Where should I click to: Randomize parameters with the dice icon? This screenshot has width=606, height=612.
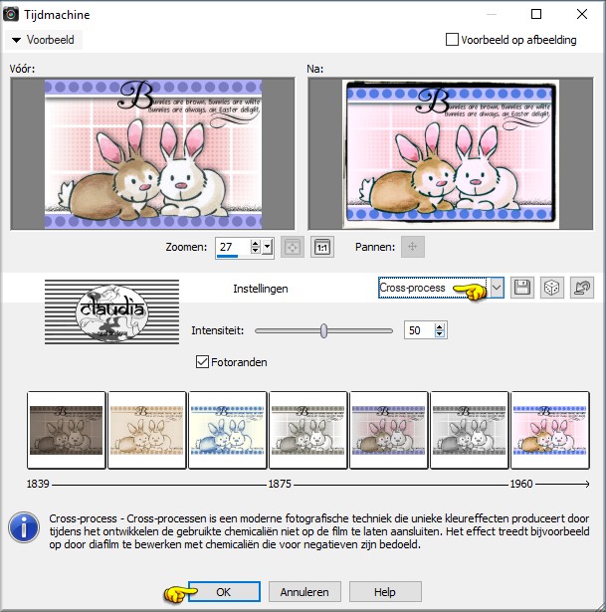pos(552,288)
